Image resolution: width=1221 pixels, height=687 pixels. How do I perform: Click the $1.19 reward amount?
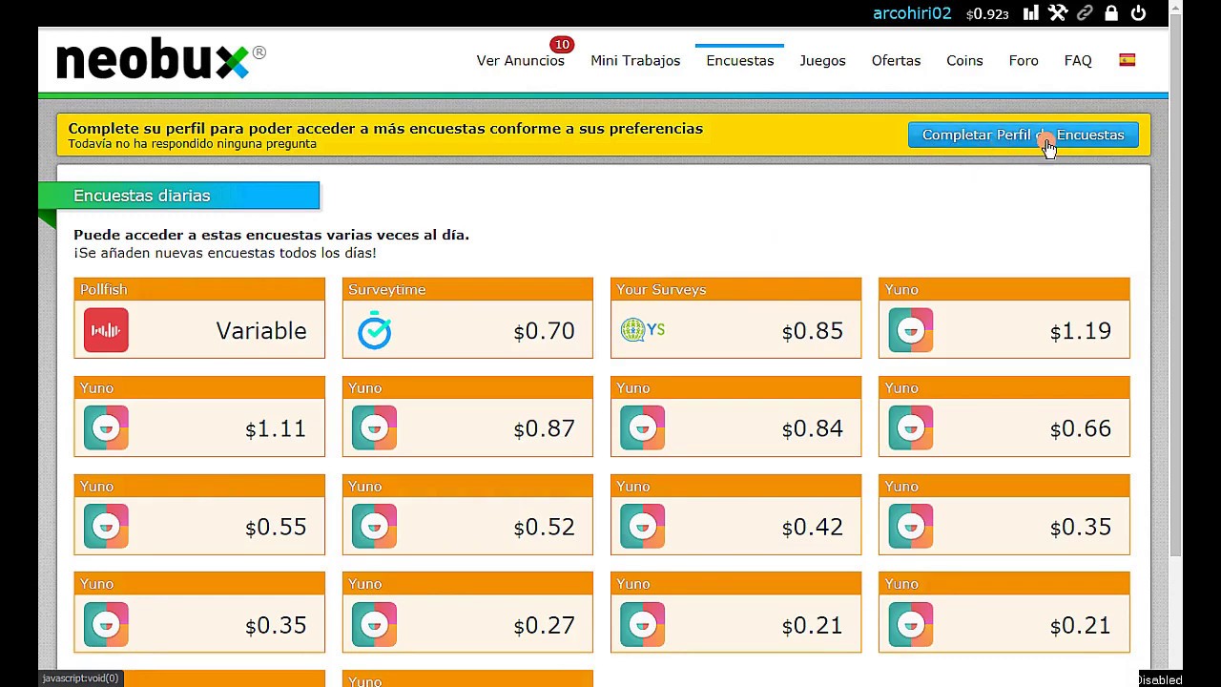click(x=1081, y=331)
